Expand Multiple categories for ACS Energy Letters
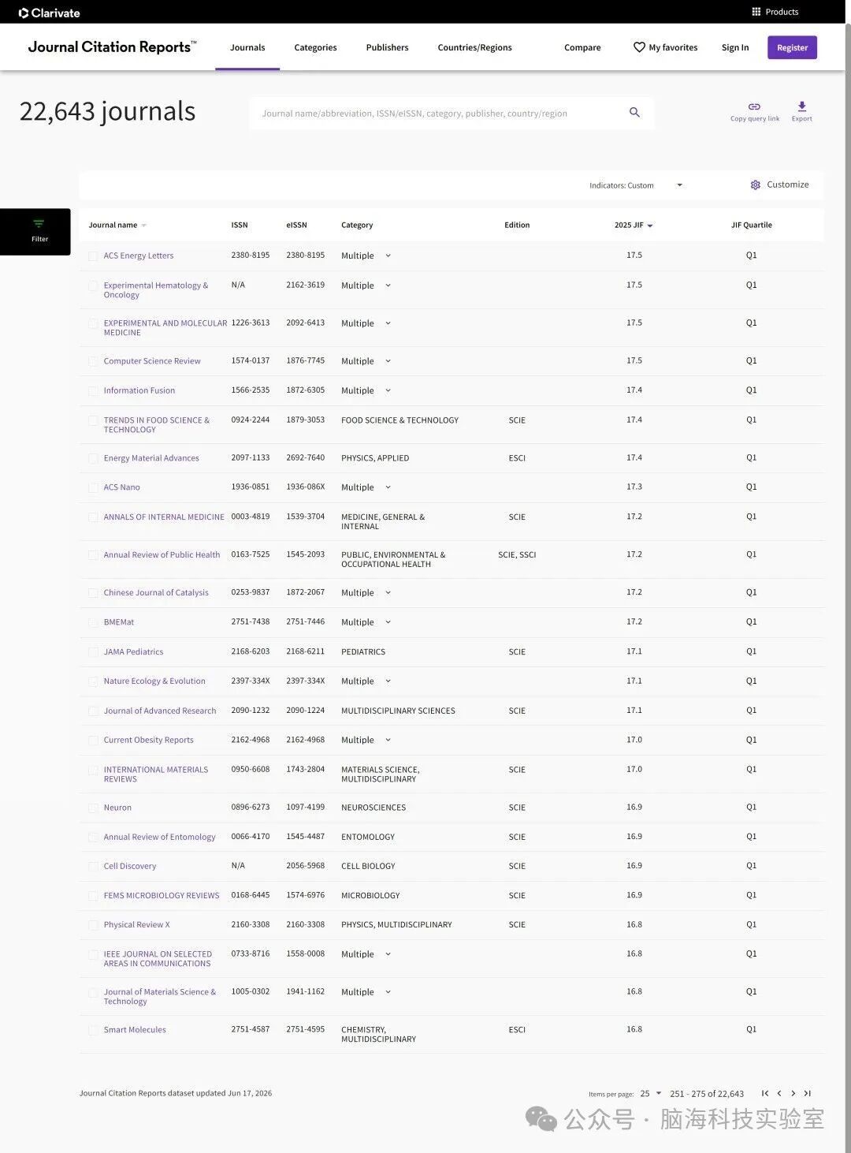This screenshot has height=1153, width=851. pos(388,256)
